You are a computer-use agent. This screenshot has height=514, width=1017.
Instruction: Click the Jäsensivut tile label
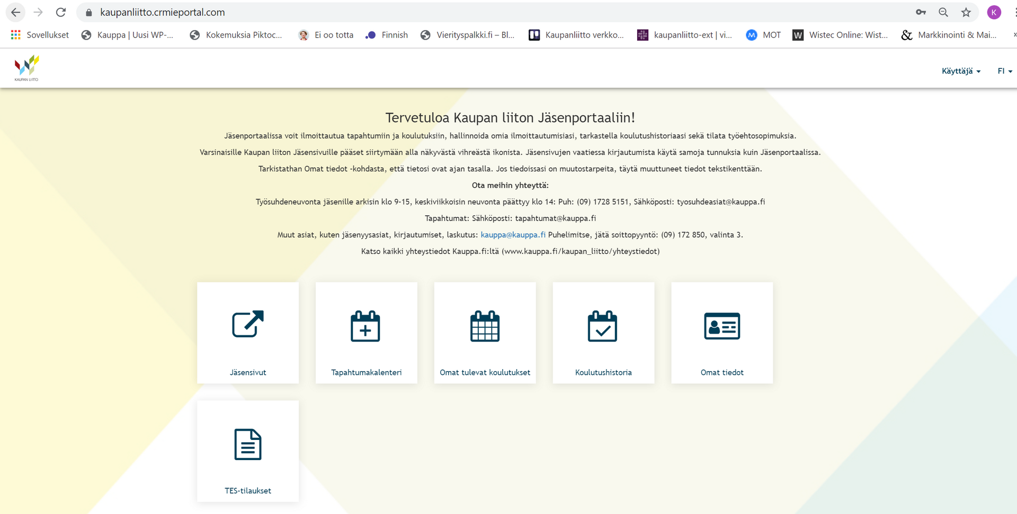(x=248, y=372)
